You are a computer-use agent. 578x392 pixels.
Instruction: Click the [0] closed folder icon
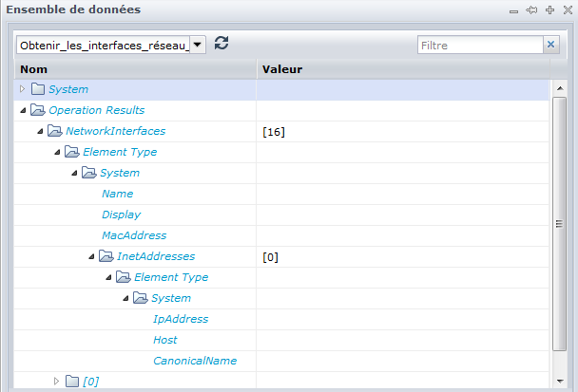tap(72, 382)
